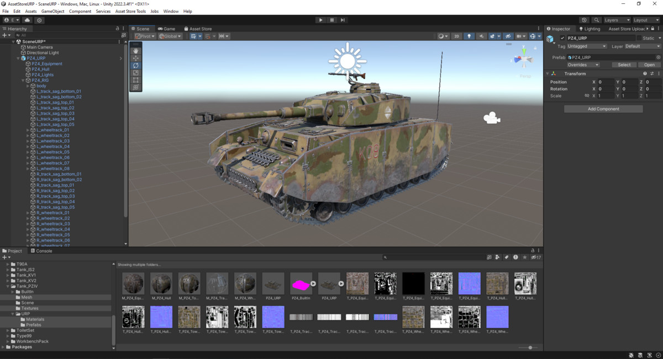The width and height of the screenshot is (663, 359).
Task: Toggle scene audio in the Scene toolbar
Action: tap(481, 36)
